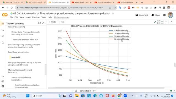Open the camera screenshot extension
The width and height of the screenshot is (176, 99).
coord(147,8)
